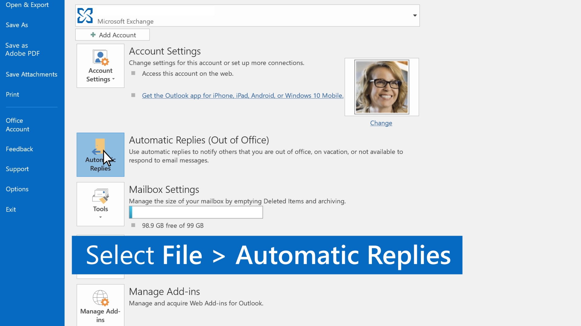Choose Save as Adobe PDF
581x326 pixels.
(x=23, y=50)
